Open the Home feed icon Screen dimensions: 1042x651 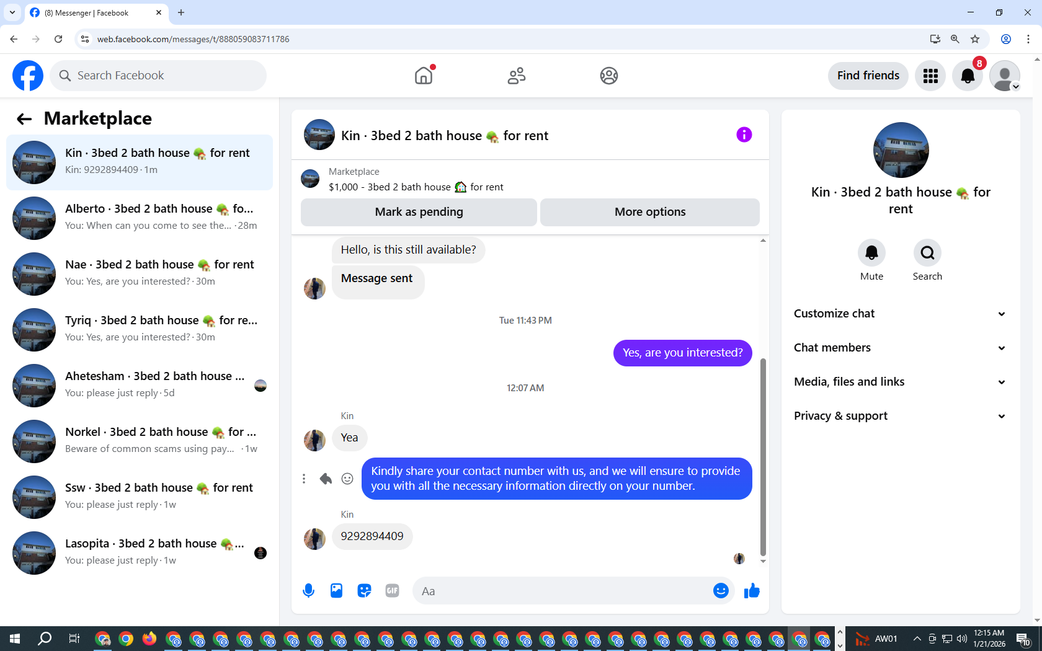(x=424, y=76)
